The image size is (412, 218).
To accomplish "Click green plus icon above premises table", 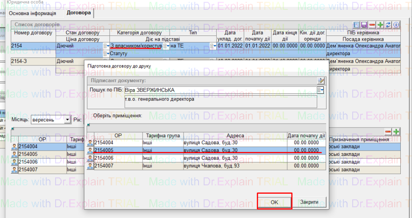I will click(396, 132).
